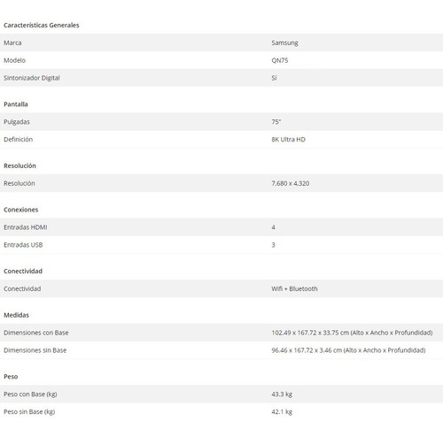Select the QN75 model value
Viewport: 443px width, 437px height.
[x=280, y=60]
